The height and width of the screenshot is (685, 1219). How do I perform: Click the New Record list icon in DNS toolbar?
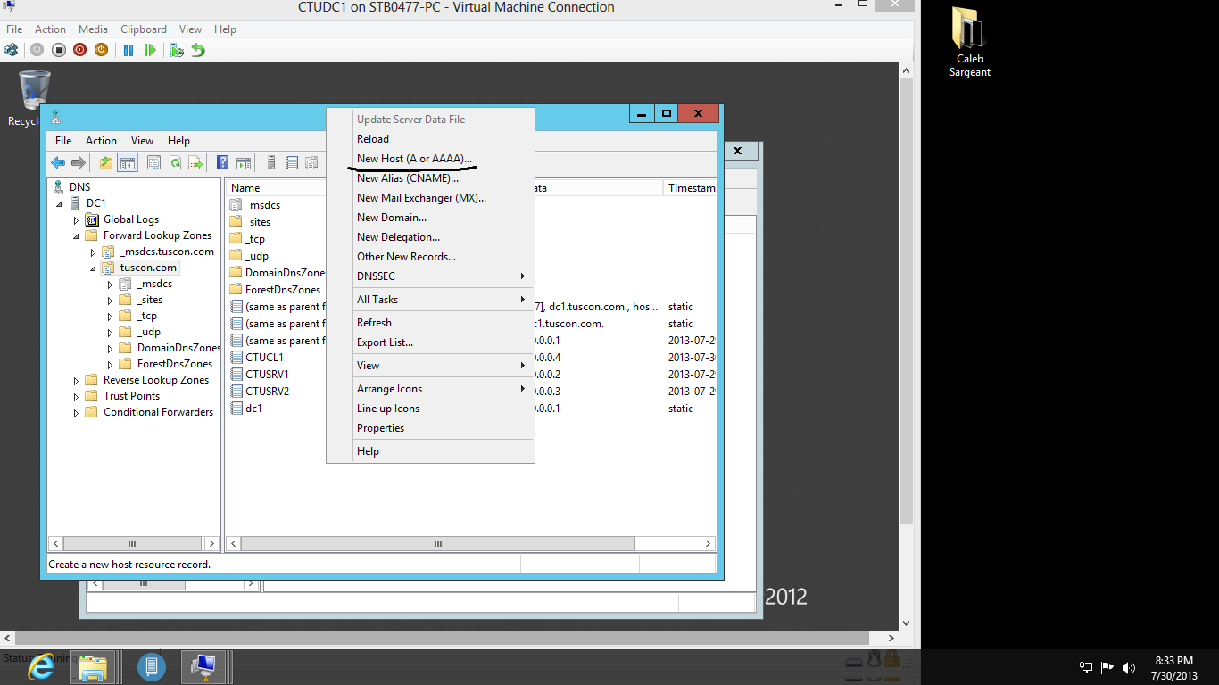pyautogui.click(x=292, y=162)
